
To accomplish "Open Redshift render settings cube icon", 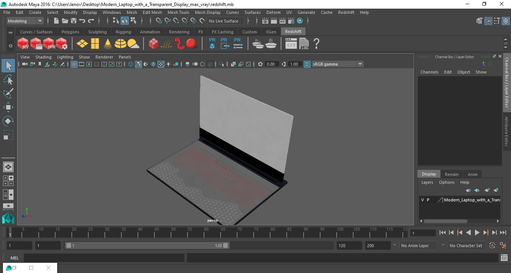I will pos(62,43).
